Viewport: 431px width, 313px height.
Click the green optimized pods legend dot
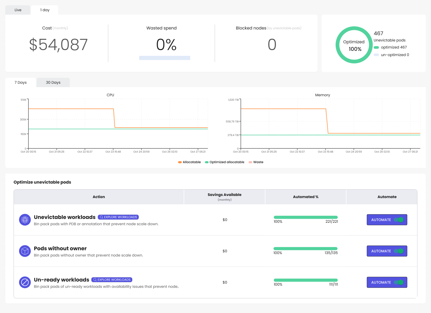pyautogui.click(x=376, y=47)
